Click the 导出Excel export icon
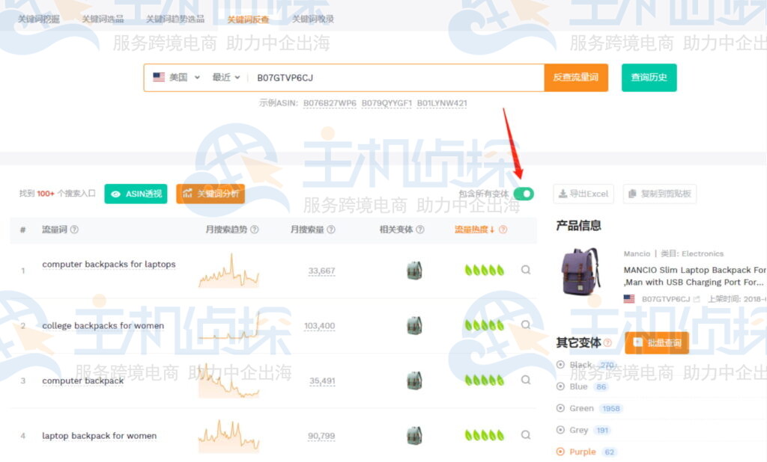 pyautogui.click(x=563, y=194)
